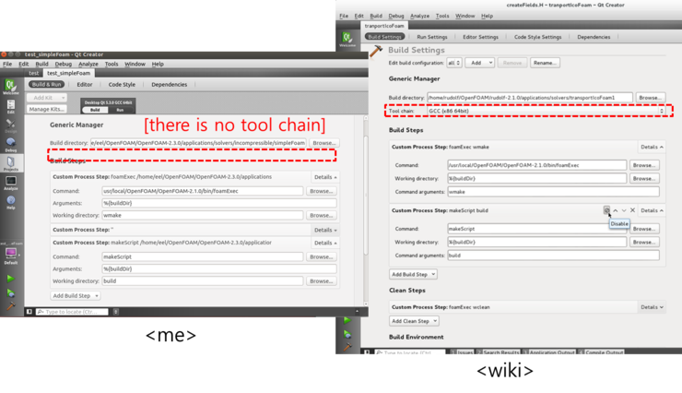Screen dimensions: 682x393
Task: Expand Details of empty Custom Process Step
Action: (325, 230)
